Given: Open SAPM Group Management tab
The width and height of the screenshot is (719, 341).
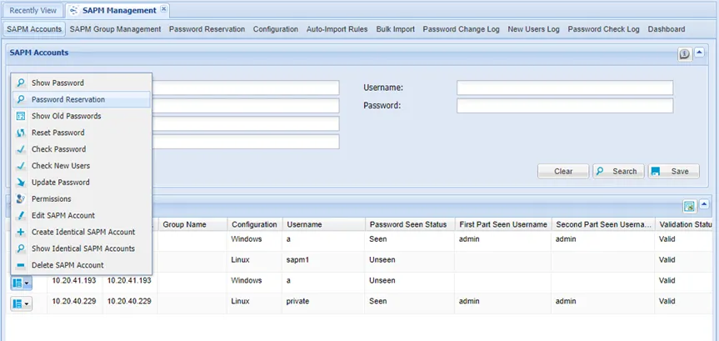Looking at the screenshot, I should (116, 29).
